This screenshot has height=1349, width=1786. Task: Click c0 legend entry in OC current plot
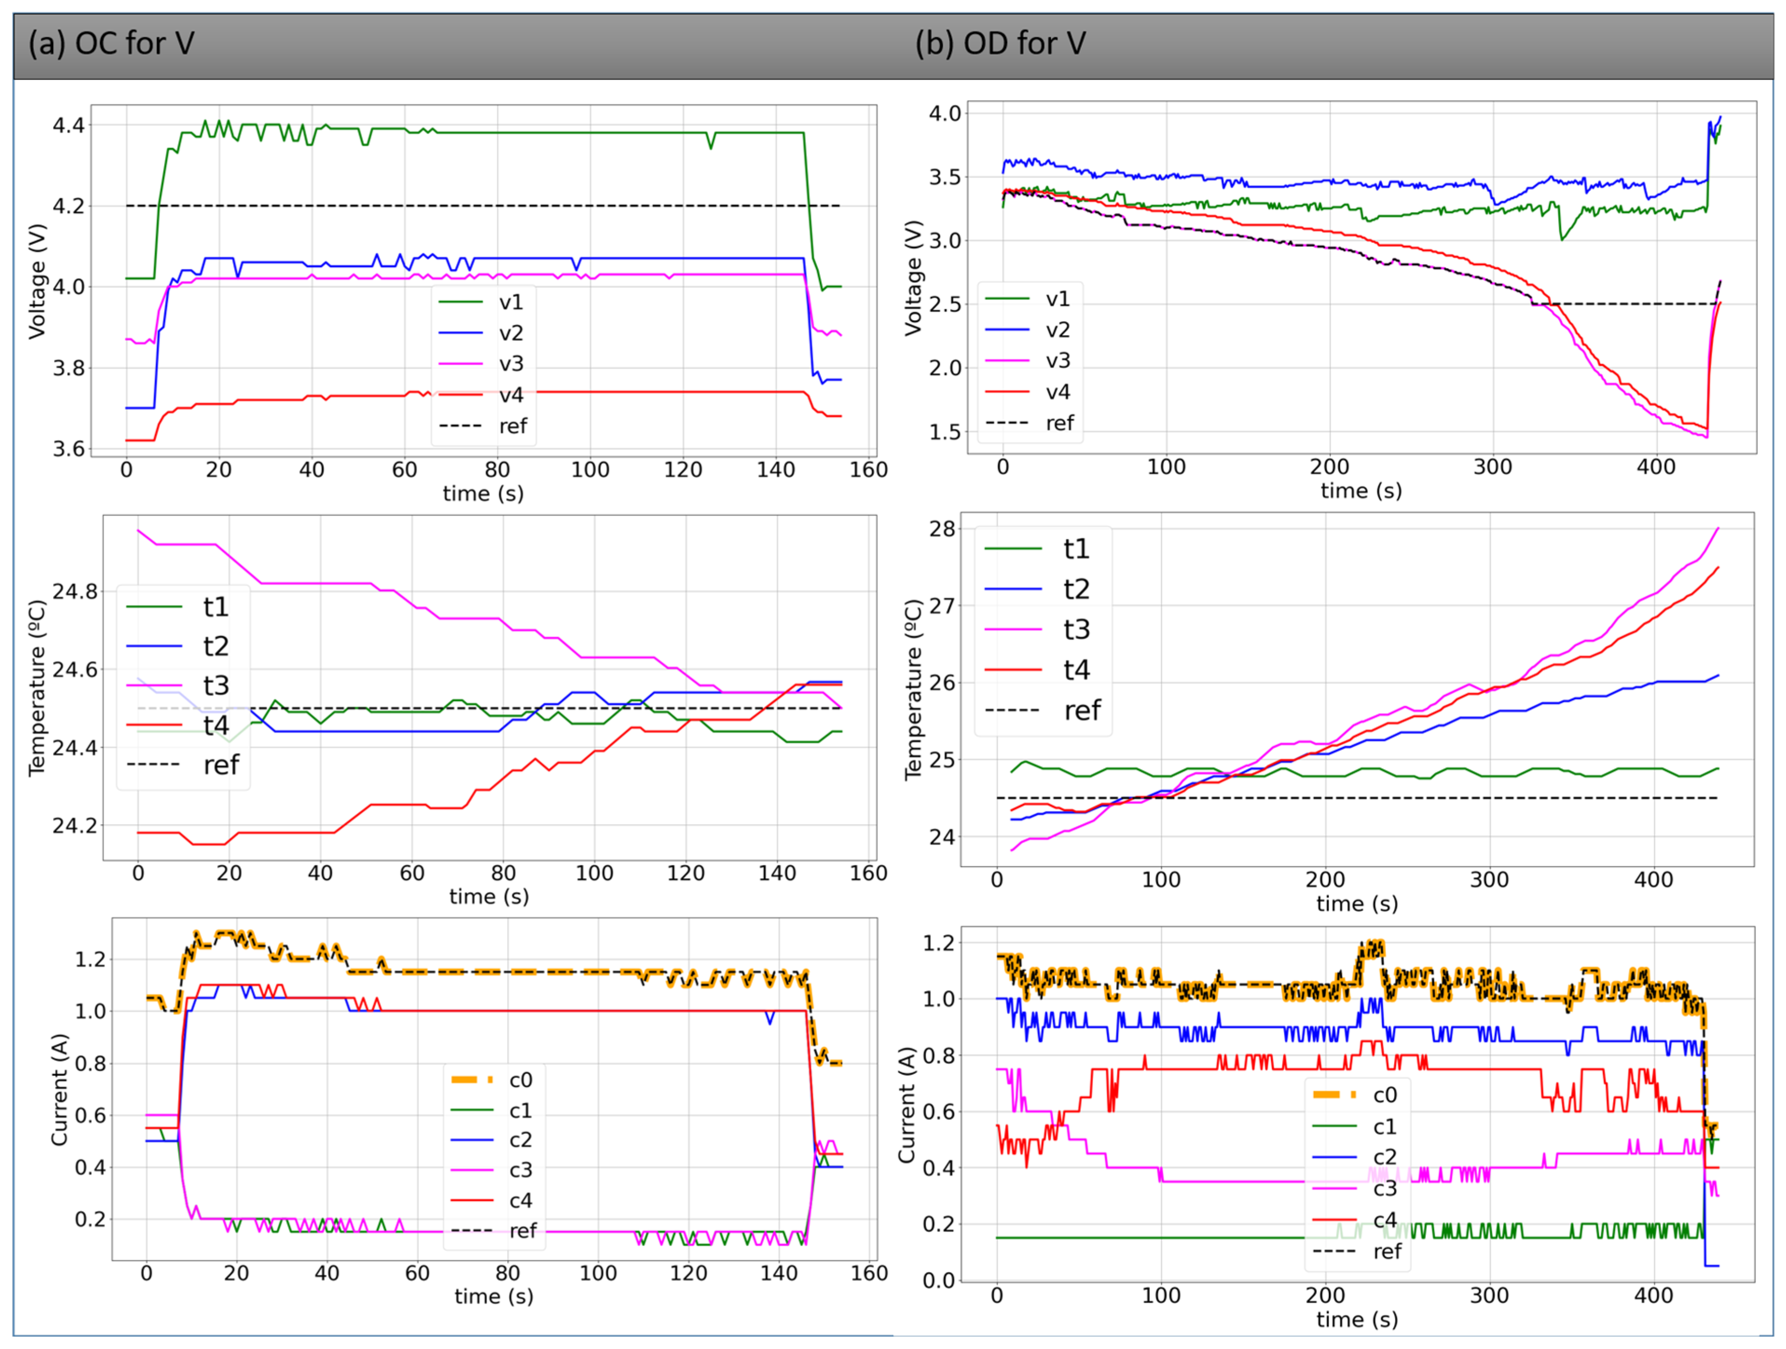[492, 1080]
